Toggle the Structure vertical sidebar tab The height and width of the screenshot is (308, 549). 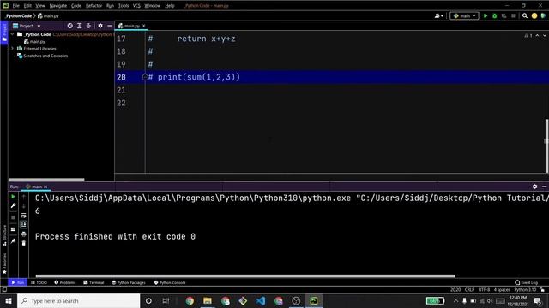(4, 235)
